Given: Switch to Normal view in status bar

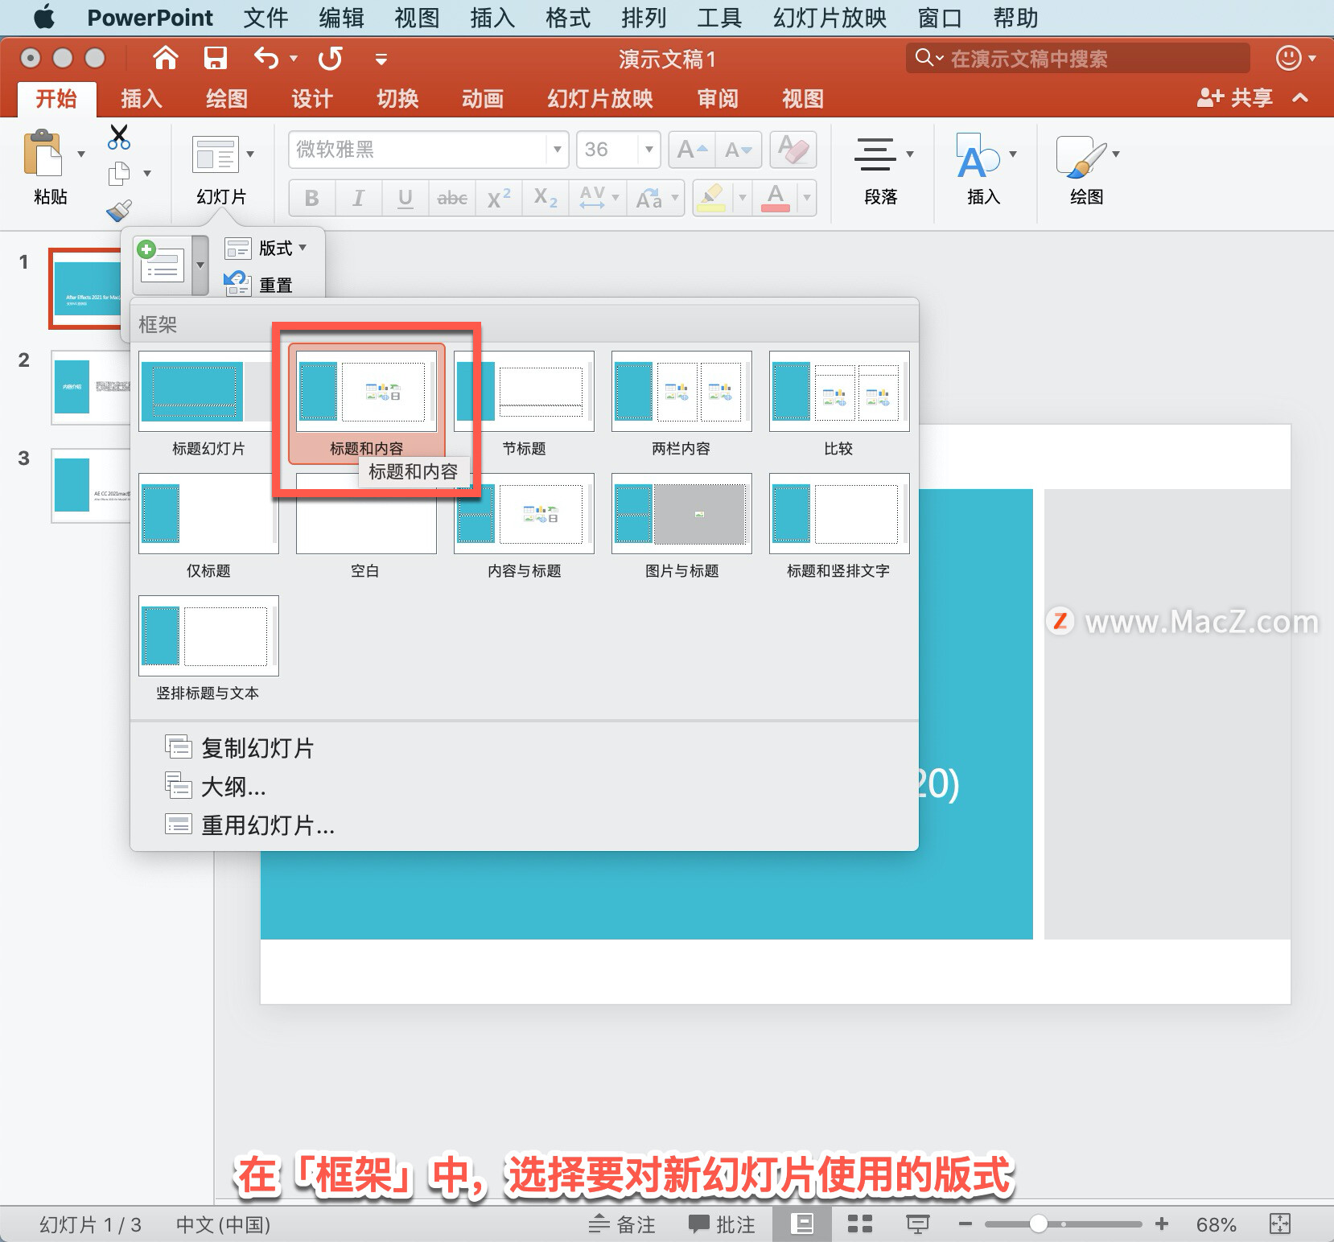Looking at the screenshot, I should (802, 1224).
